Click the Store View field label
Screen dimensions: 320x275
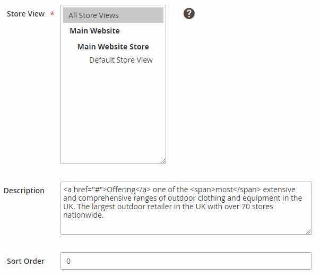(25, 14)
